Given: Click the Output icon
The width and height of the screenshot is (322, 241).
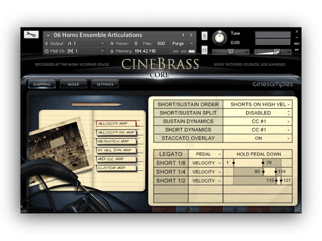Looking at the screenshot, I should [47, 43].
